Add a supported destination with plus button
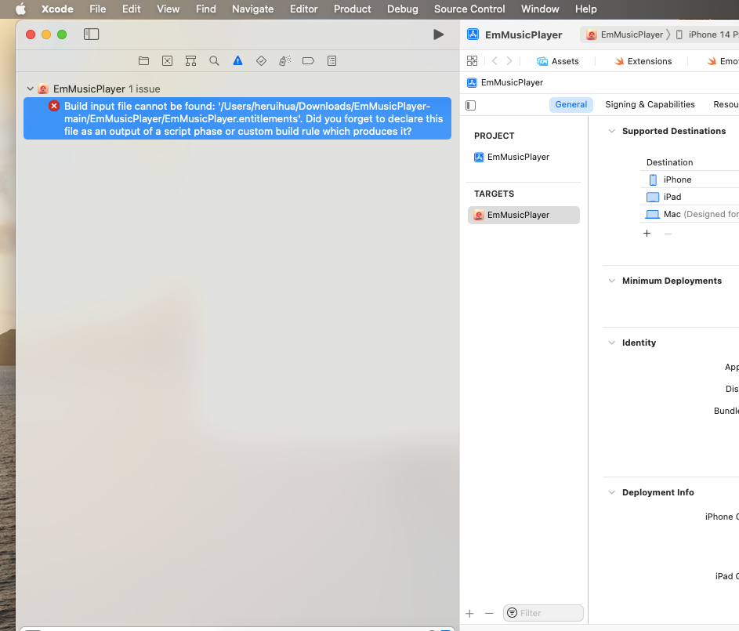The image size is (739, 631). (647, 233)
